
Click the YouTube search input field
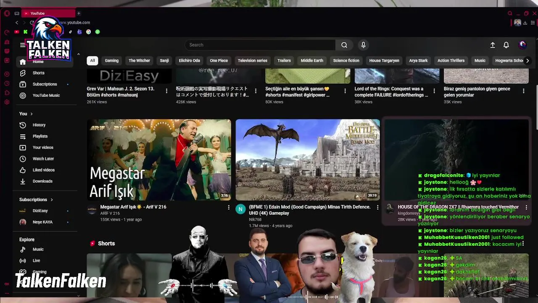click(x=260, y=45)
